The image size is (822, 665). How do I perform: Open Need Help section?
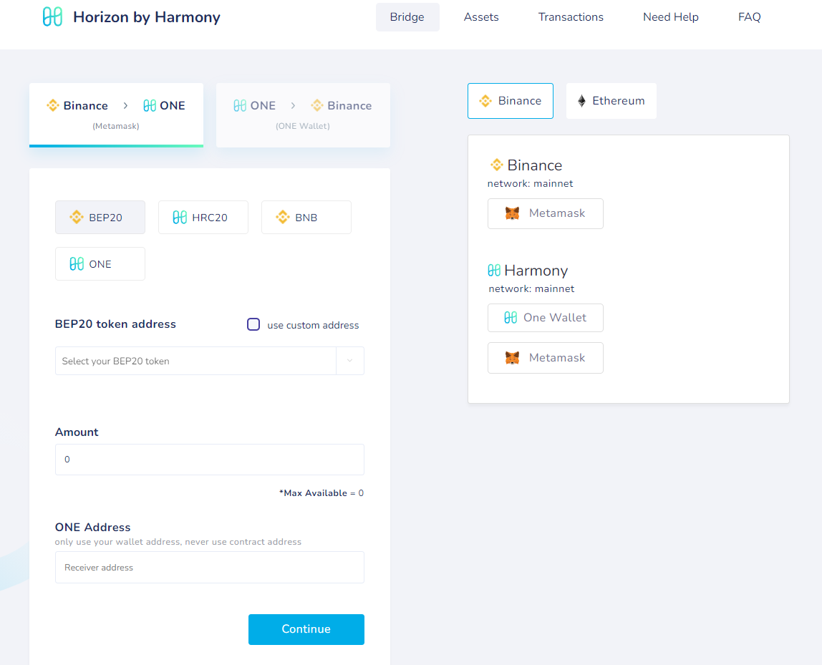tap(670, 16)
